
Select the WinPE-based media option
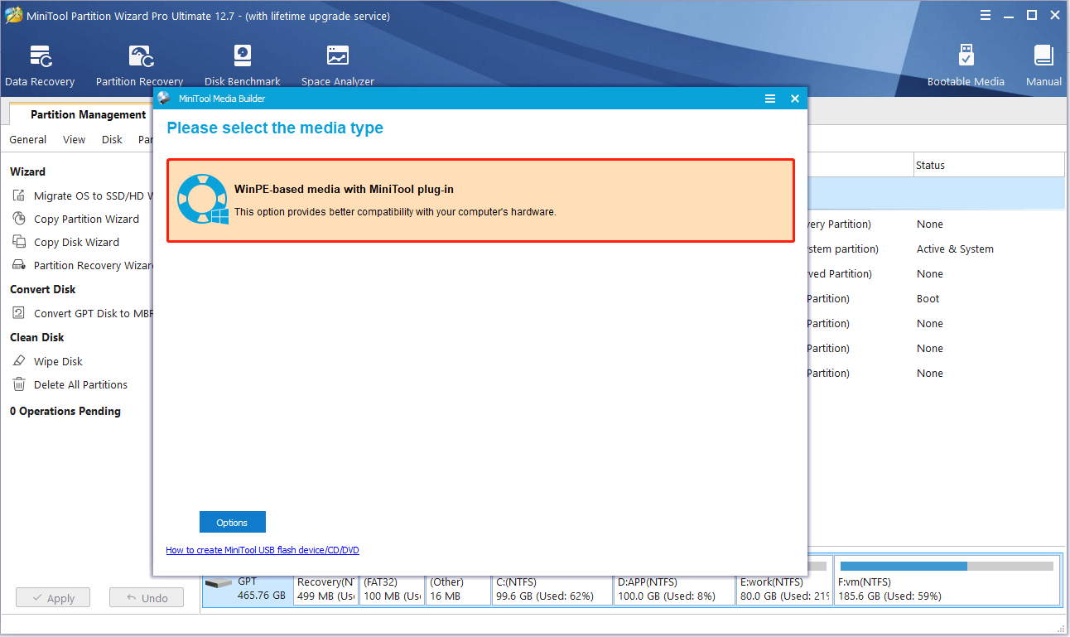480,200
